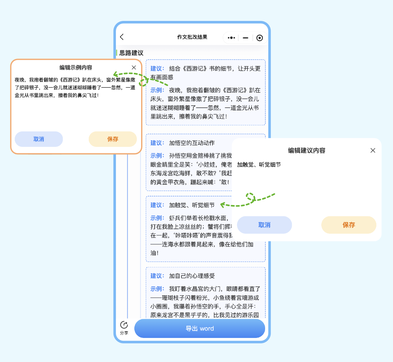Click the circle target icon in the capsule
The height and width of the screenshot is (362, 393).
(260, 38)
